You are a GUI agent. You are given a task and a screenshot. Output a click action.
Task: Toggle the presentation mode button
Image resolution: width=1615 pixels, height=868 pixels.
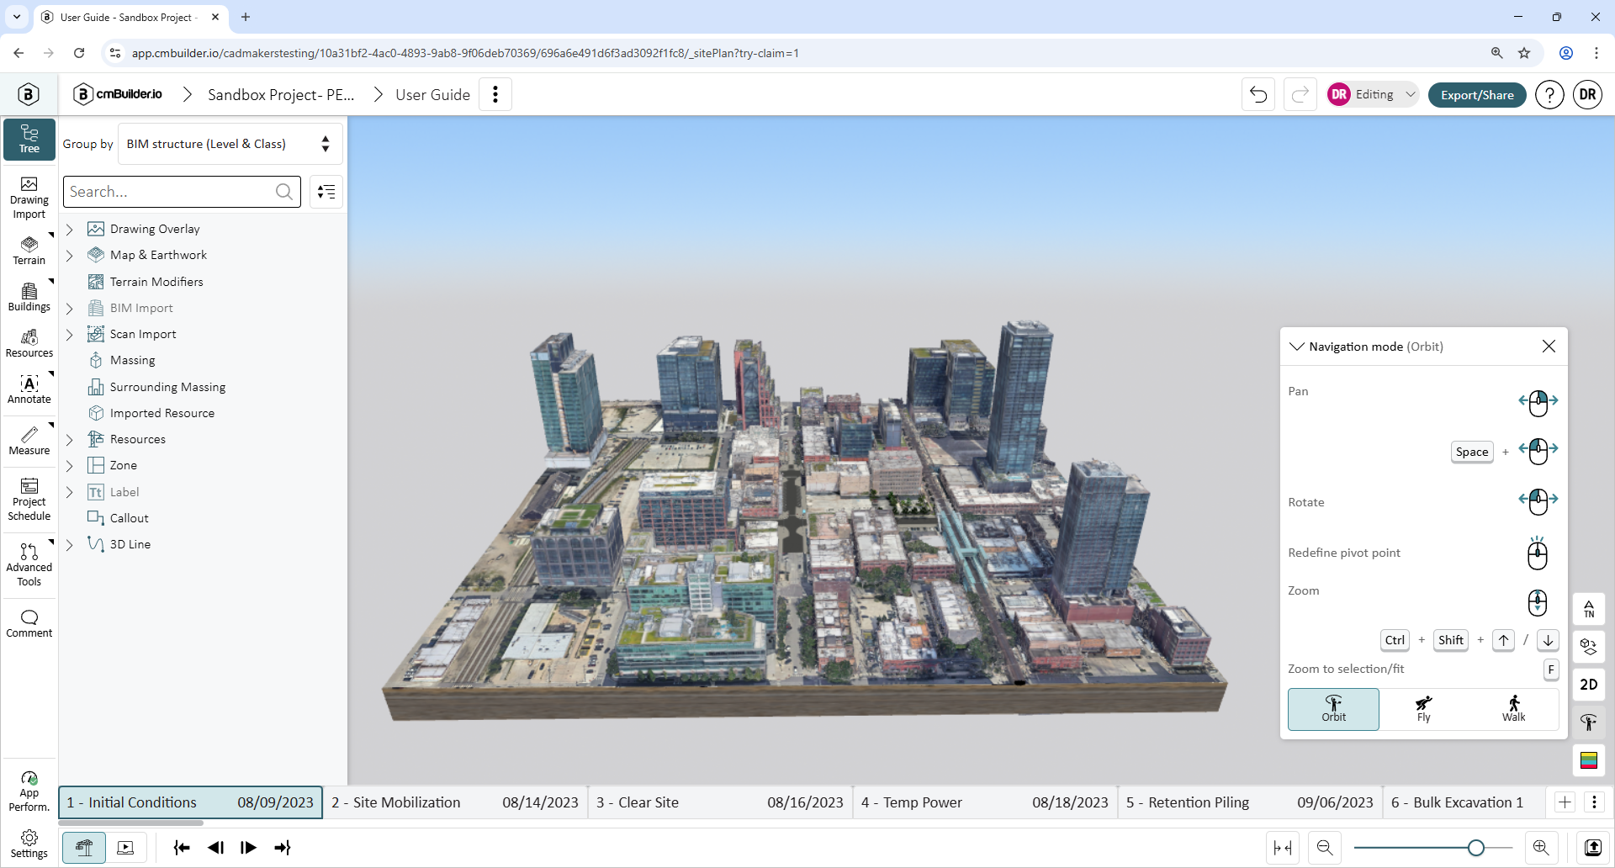pyautogui.click(x=125, y=848)
